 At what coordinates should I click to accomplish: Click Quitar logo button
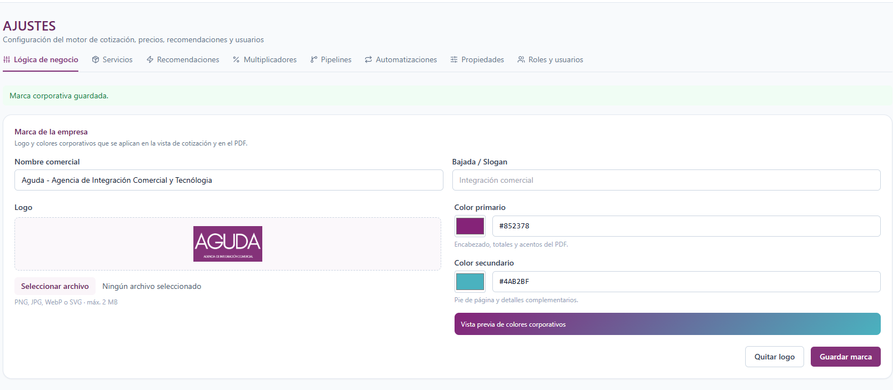[x=775, y=357]
